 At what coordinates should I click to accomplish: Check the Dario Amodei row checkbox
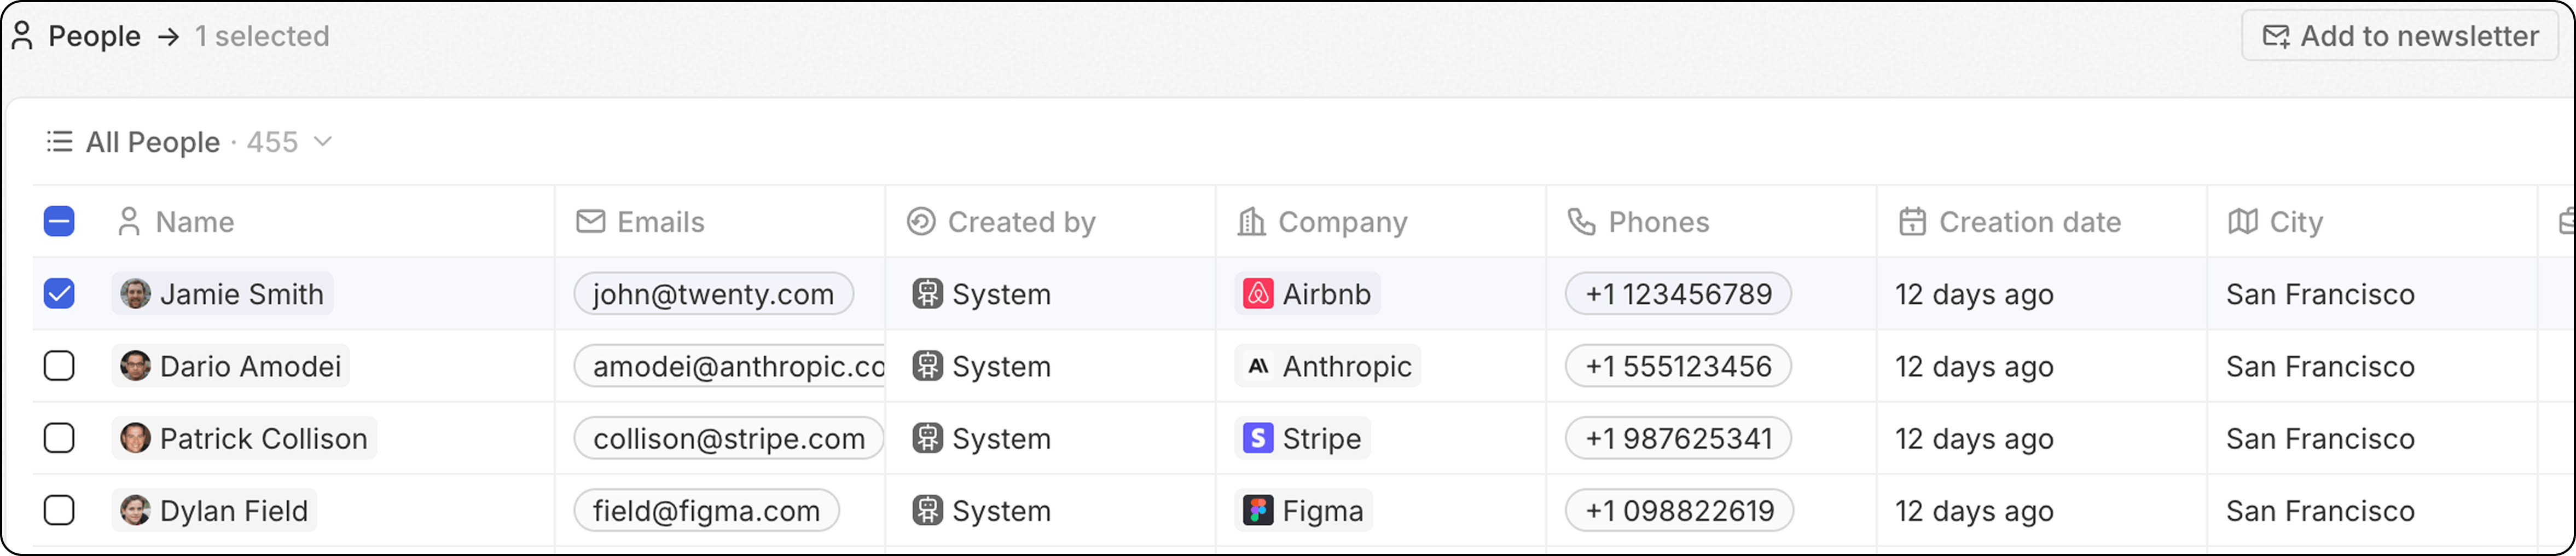[59, 367]
